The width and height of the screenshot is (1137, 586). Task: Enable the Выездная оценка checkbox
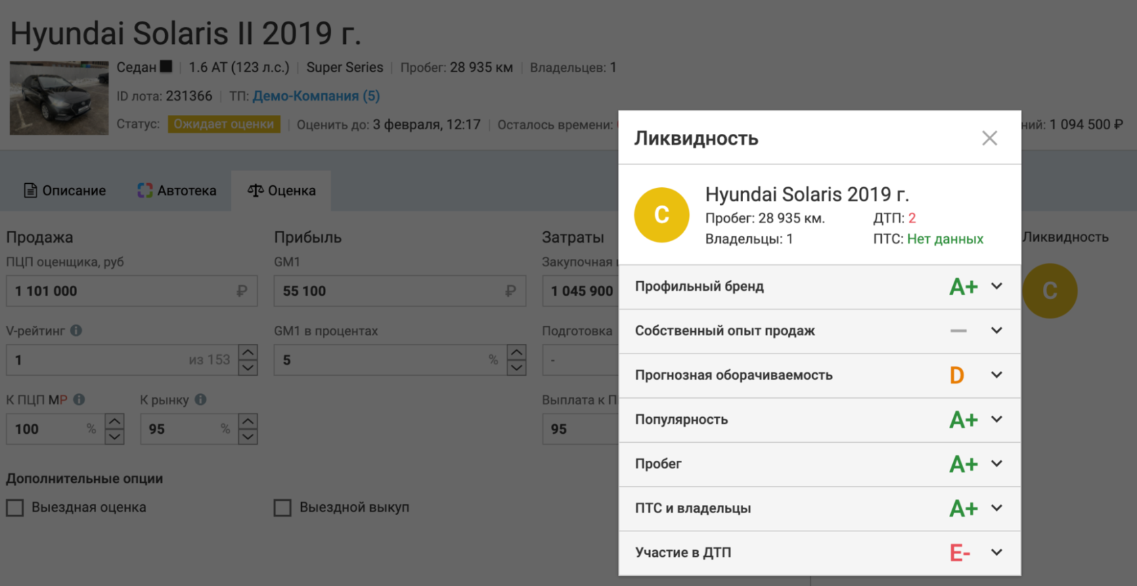[x=15, y=508]
